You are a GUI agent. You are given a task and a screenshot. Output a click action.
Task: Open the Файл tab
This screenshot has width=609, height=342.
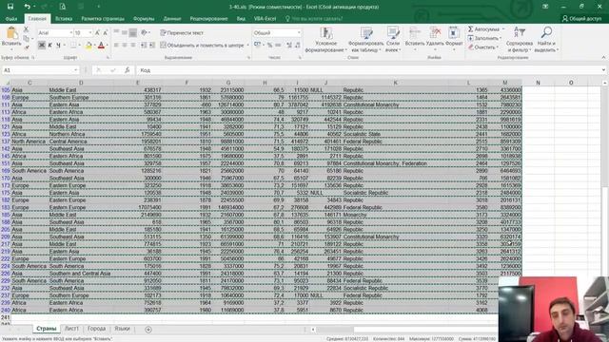click(x=11, y=19)
